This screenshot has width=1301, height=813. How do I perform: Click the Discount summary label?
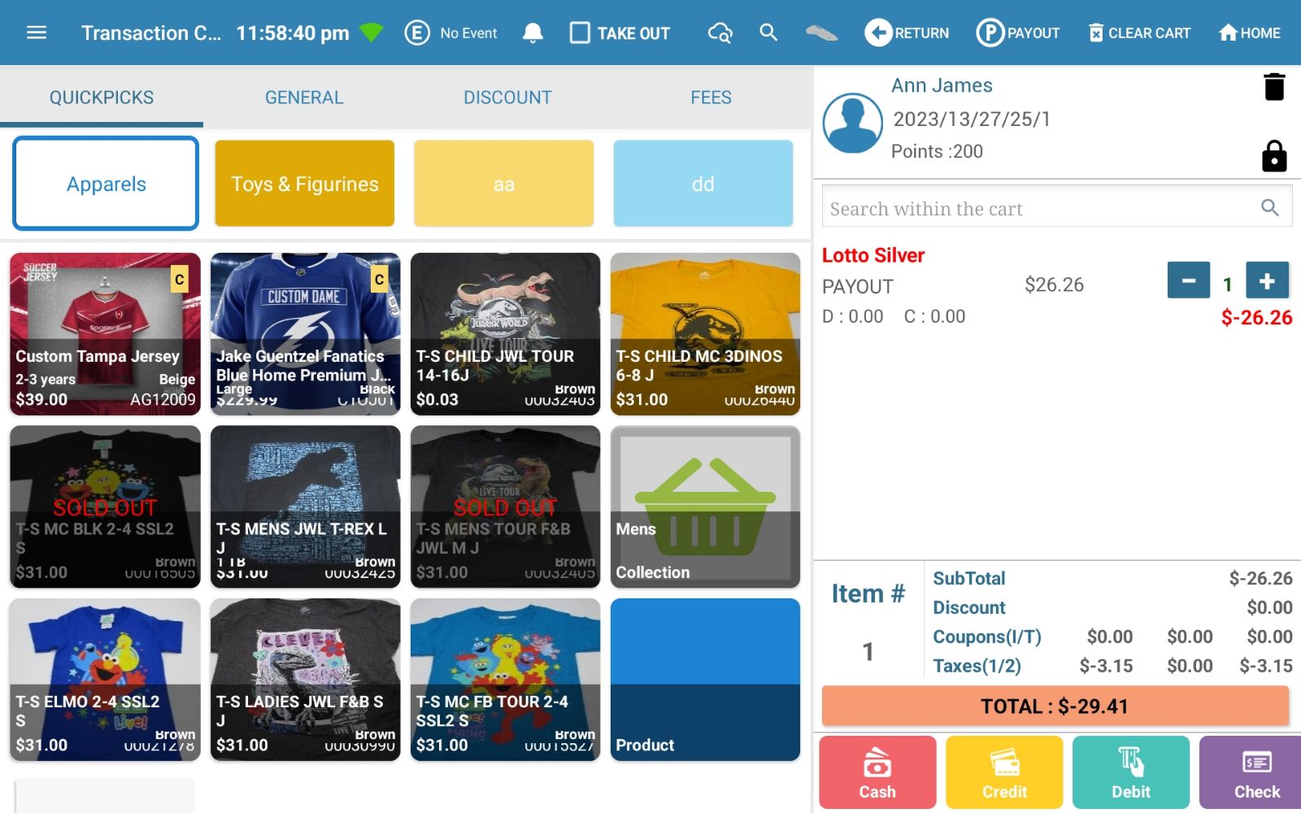pos(969,607)
